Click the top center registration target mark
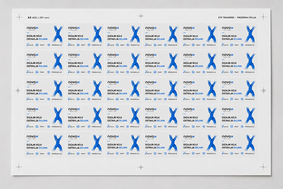 (x=141, y=16)
